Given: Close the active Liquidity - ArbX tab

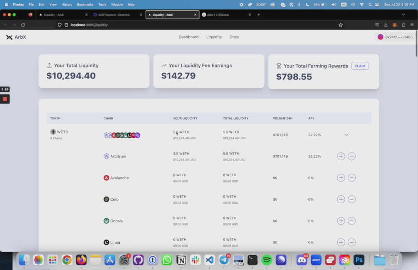Looking at the screenshot, I should (x=195, y=15).
